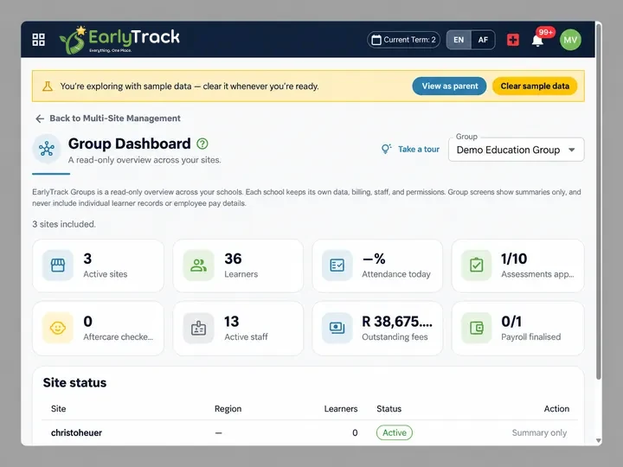This screenshot has width=623, height=467.
Task: Click the Region column header
Action: [x=228, y=409]
